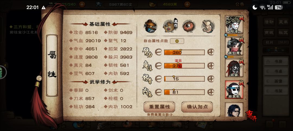The width and height of the screenshot is (293, 131).
Task: Select character portrait 段凌
Action: [234, 24]
